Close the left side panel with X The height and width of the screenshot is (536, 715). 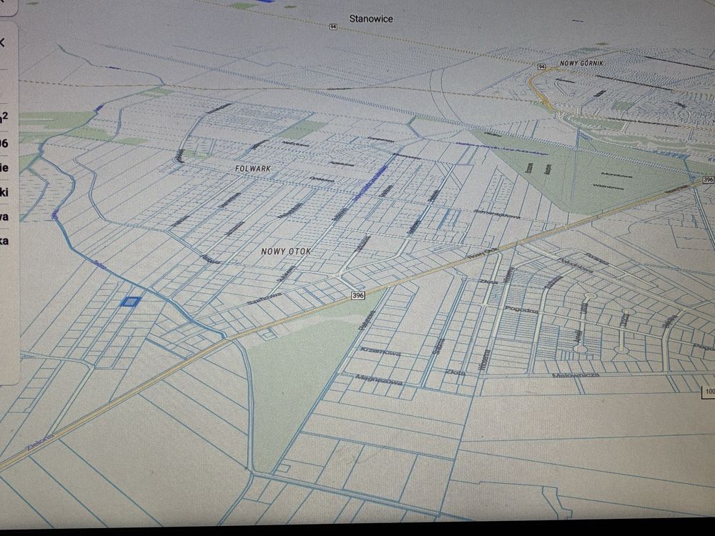click(x=2, y=43)
